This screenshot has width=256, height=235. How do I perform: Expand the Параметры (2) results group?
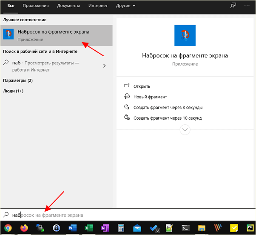(18, 80)
